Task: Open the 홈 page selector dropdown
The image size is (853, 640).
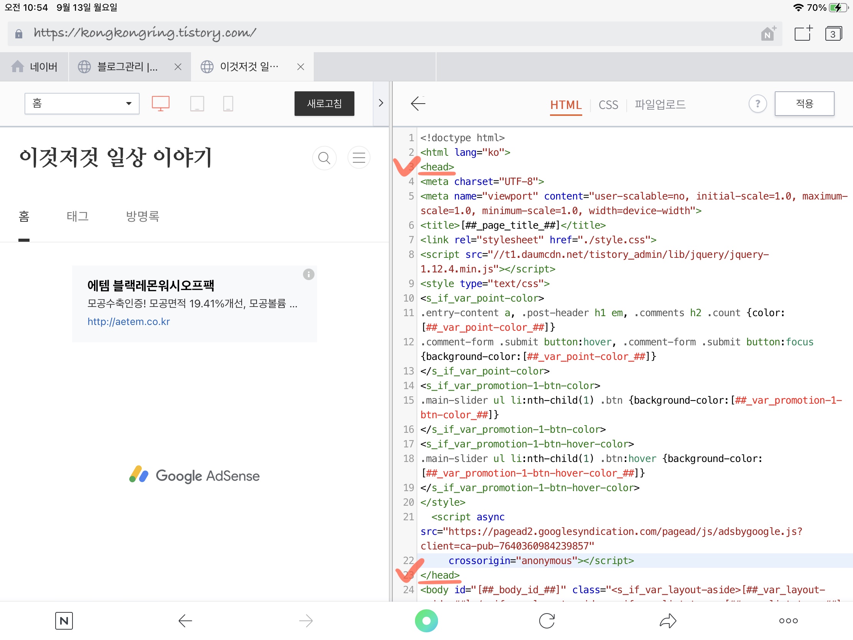Action: click(x=82, y=103)
